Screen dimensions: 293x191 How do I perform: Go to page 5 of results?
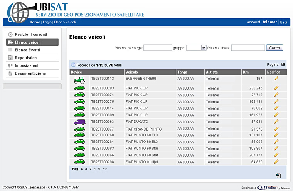pyautogui.click(x=99, y=169)
